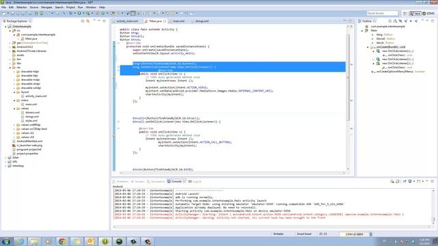Open the Windows Explorer taskbar icon
Viewport: 438px width, 246px height.
[34, 241]
